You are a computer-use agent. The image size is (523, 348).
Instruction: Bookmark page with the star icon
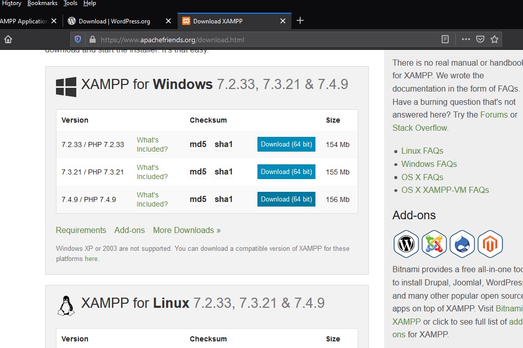click(x=494, y=39)
